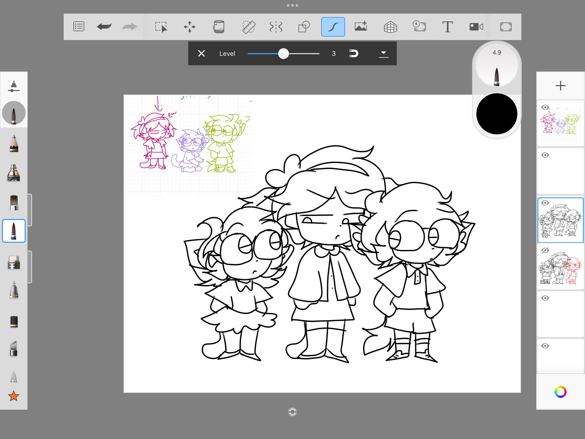Hide the colored sketch reference layer
Viewport: 585px width, 439px height.
[545, 107]
